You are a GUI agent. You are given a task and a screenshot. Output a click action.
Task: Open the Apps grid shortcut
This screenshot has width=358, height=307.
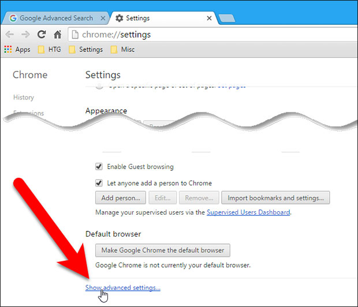(x=17, y=50)
